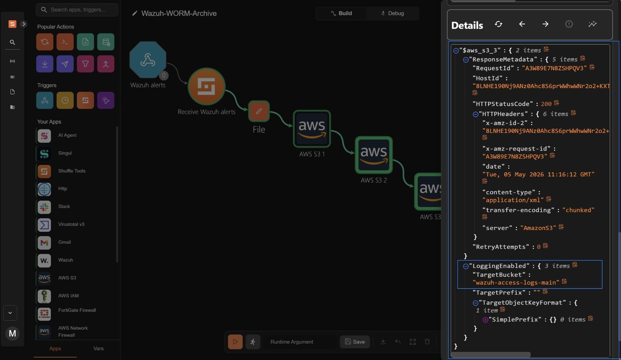
Task: Go to next result in Details
Action: click(545, 24)
